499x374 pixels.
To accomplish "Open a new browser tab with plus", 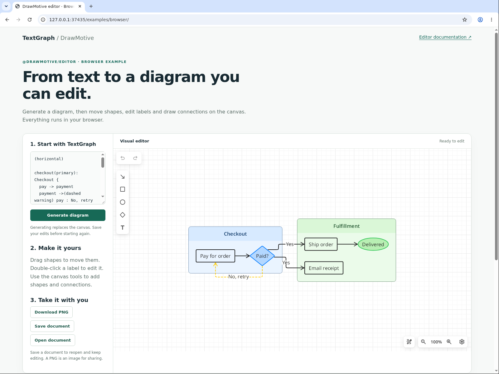I will coord(91,6).
